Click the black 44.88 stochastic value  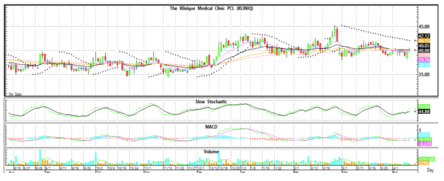pyautogui.click(x=424, y=111)
